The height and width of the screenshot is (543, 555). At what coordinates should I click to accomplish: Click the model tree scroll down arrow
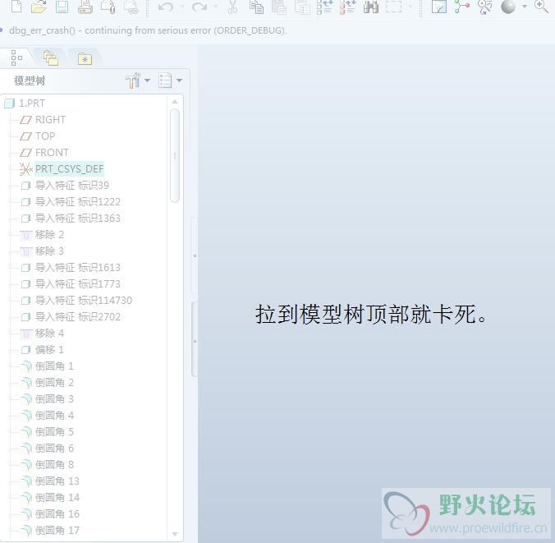tap(175, 534)
